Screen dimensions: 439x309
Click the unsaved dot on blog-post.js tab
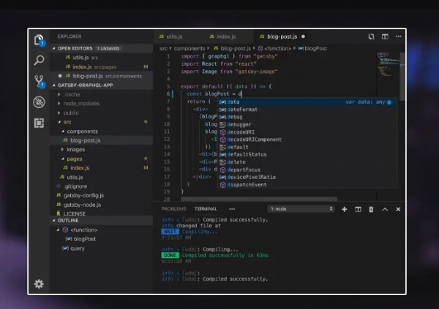303,37
